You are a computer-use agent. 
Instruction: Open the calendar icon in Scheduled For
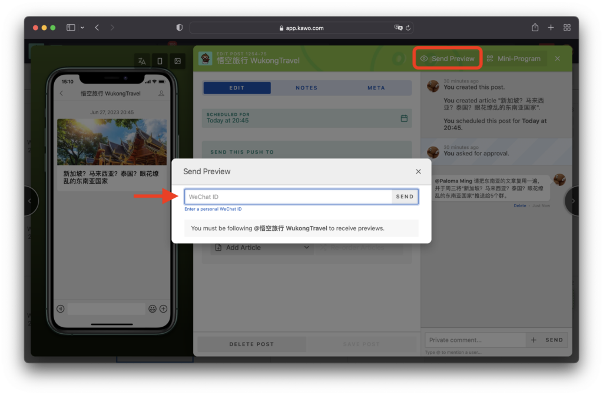click(404, 118)
